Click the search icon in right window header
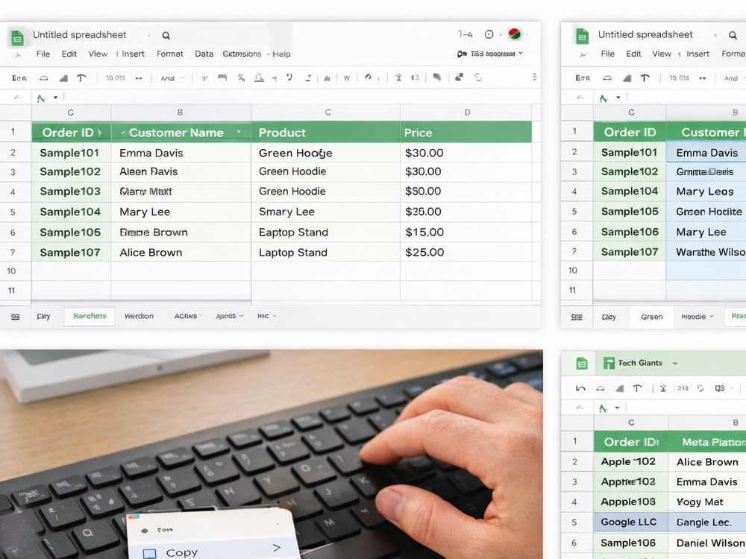This screenshot has height=559, width=746. tap(733, 35)
